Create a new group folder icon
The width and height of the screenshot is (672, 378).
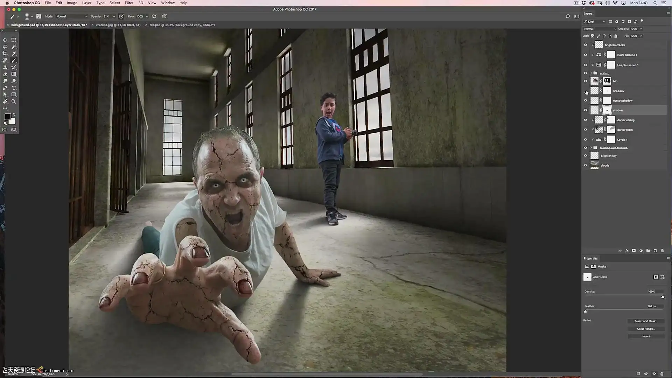click(648, 251)
